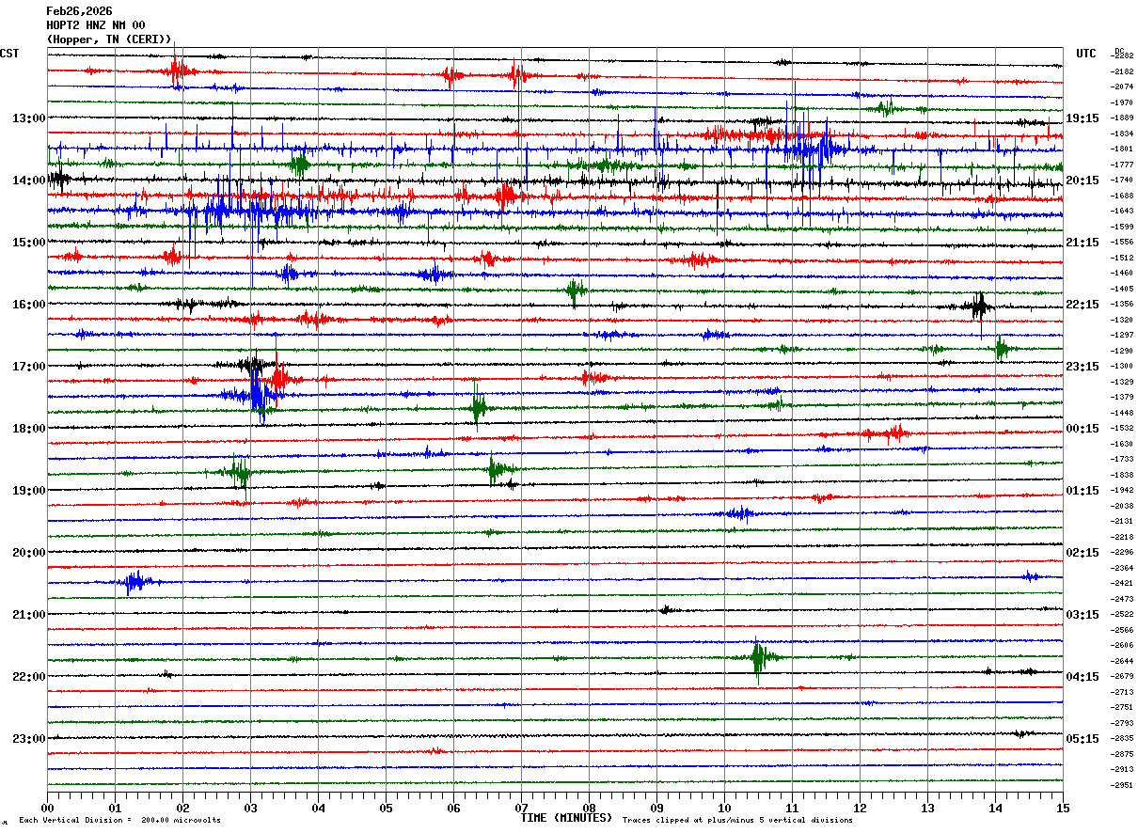Click the DC offset value '-2913'

(1123, 769)
